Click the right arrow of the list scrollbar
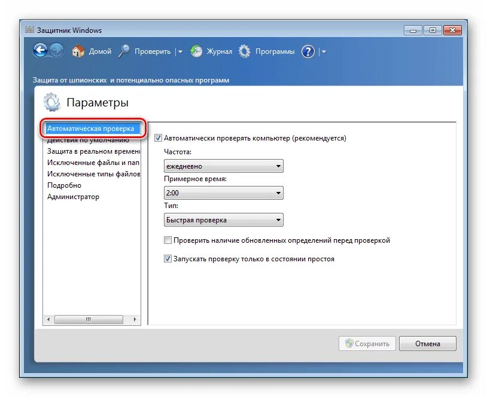Screen dimensions: 487x397 tap(135, 319)
